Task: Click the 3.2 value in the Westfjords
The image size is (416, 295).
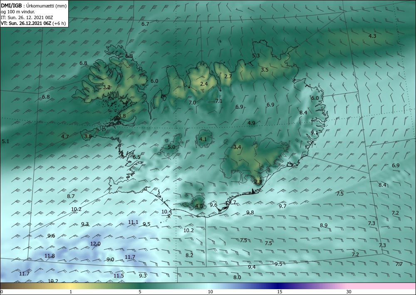Action: [x=106, y=87]
